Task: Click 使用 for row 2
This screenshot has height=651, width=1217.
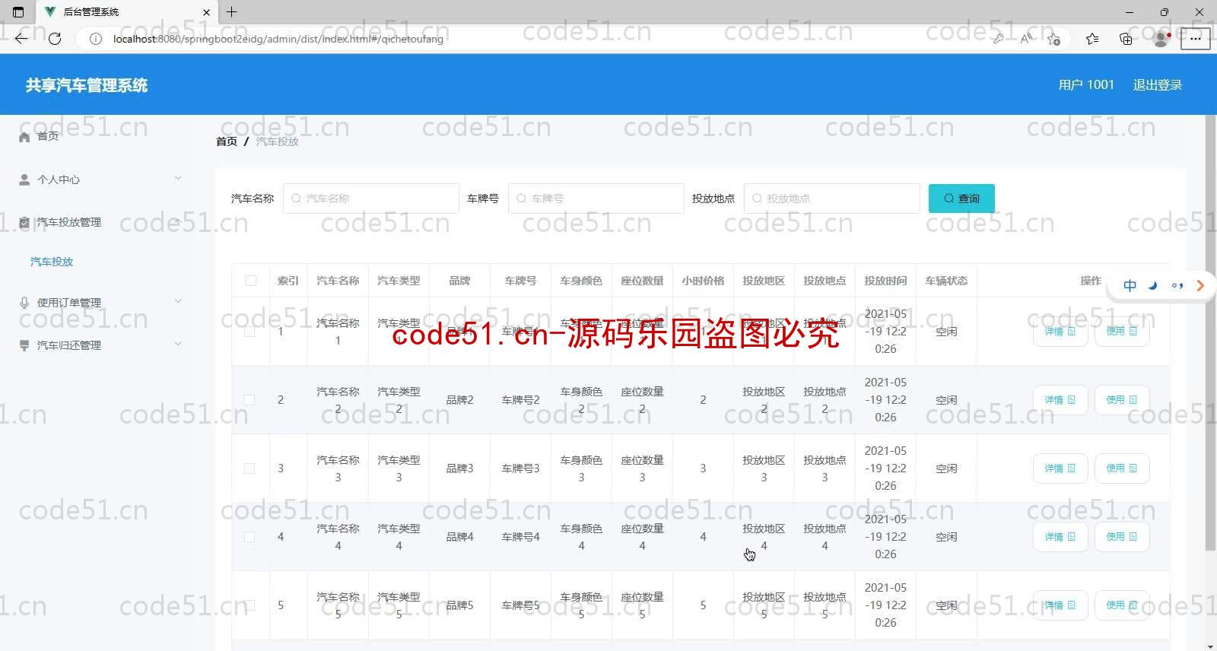Action: click(x=1122, y=400)
